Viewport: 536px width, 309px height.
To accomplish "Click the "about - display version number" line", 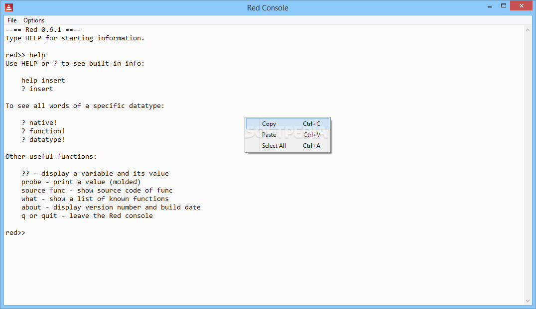I will [111, 207].
